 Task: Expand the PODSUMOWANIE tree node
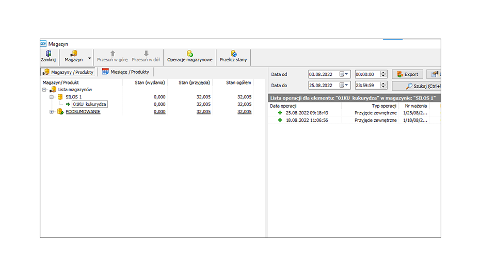[52, 112]
